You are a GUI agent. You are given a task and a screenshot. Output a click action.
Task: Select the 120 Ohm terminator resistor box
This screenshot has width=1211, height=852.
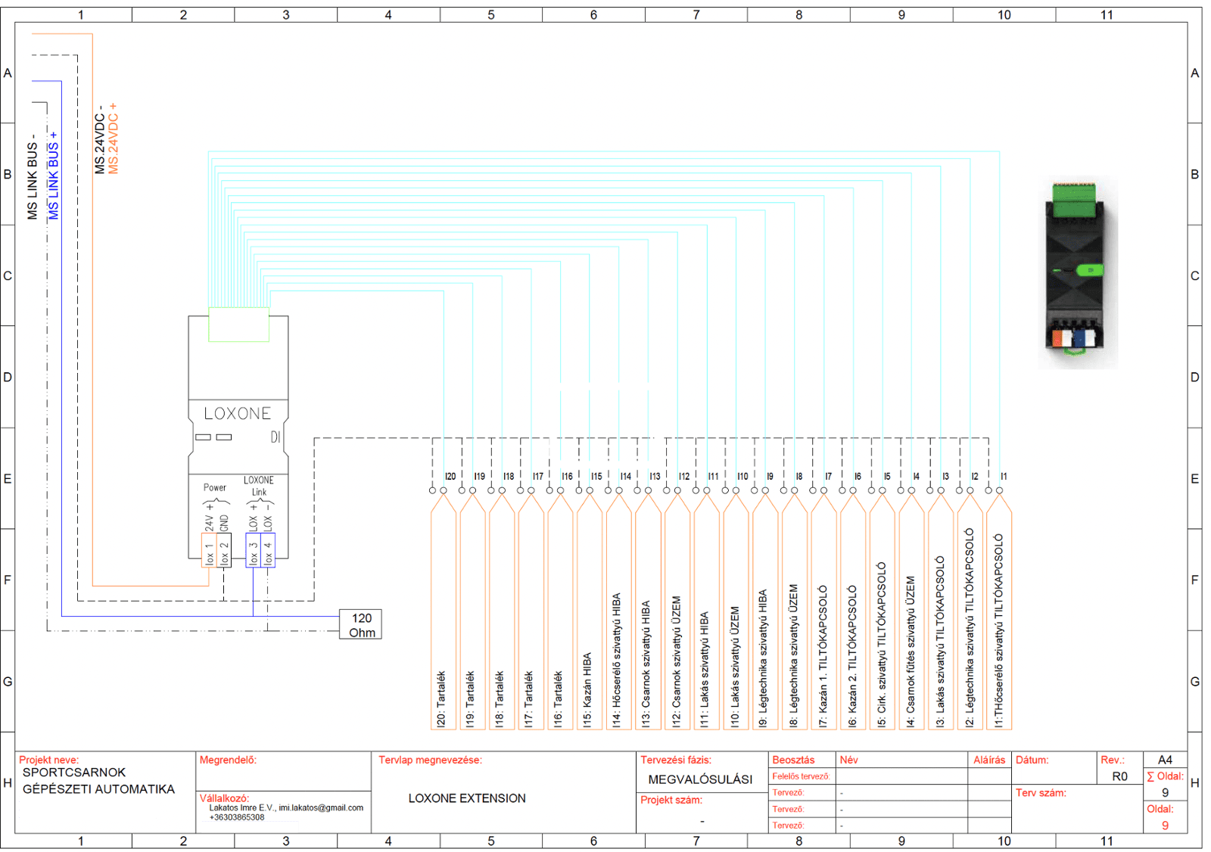(360, 625)
